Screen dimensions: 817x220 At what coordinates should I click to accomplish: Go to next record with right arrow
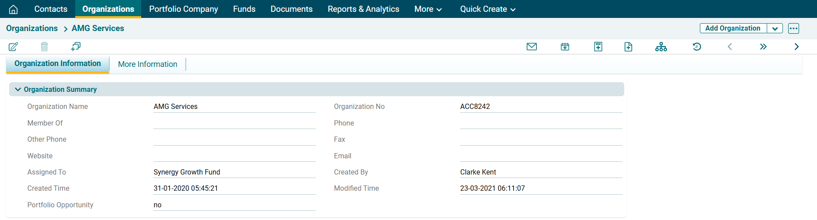pos(796,47)
